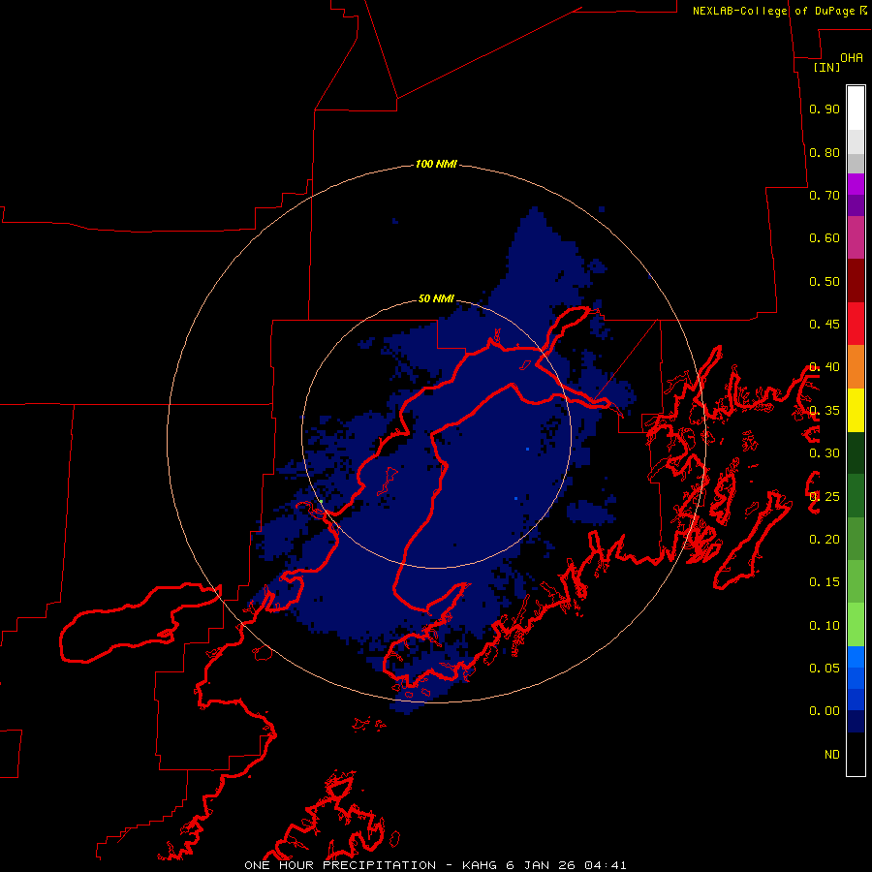
Task: Click the 0.15 legend value
Action: pos(825,582)
